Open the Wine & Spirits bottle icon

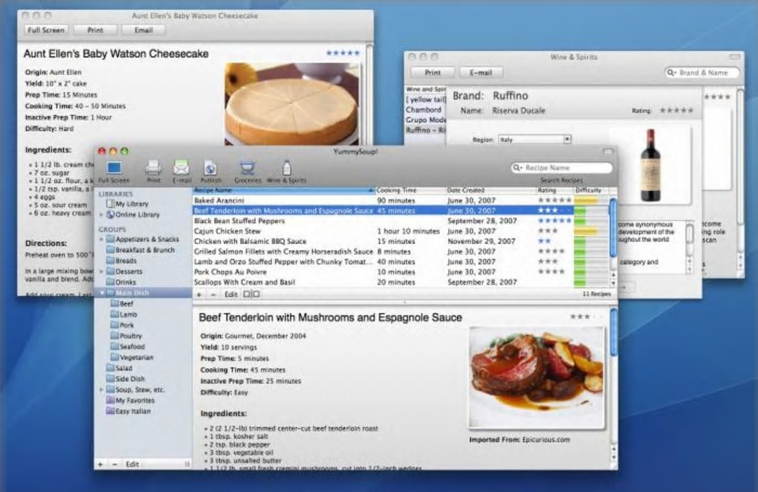[x=287, y=168]
